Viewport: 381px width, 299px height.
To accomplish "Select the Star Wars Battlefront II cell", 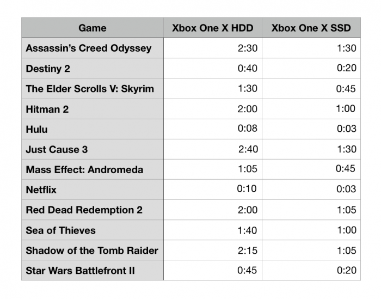I will pyautogui.click(x=80, y=271).
